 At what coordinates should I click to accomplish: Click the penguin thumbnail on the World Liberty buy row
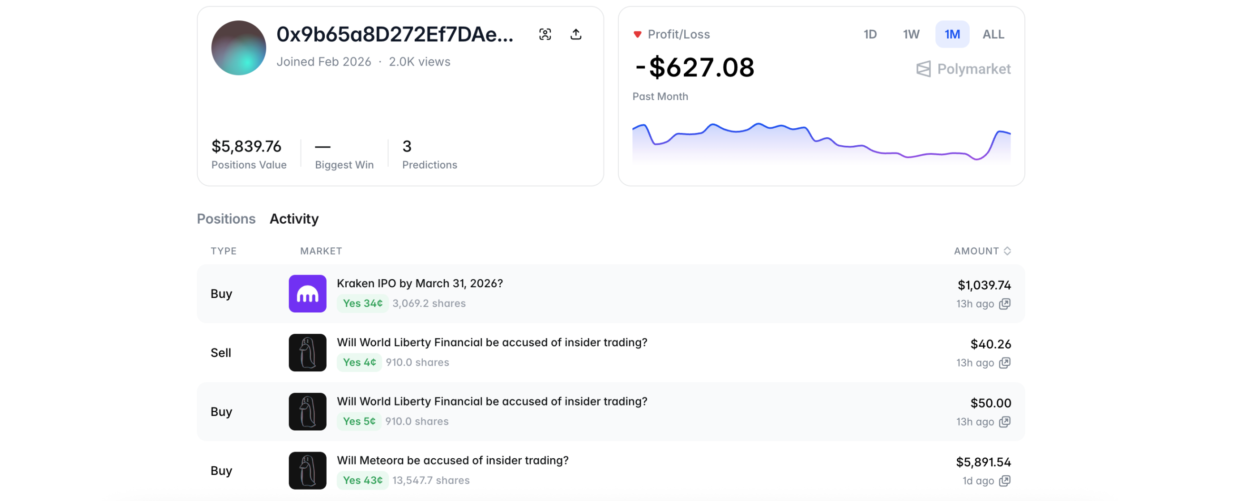point(307,411)
